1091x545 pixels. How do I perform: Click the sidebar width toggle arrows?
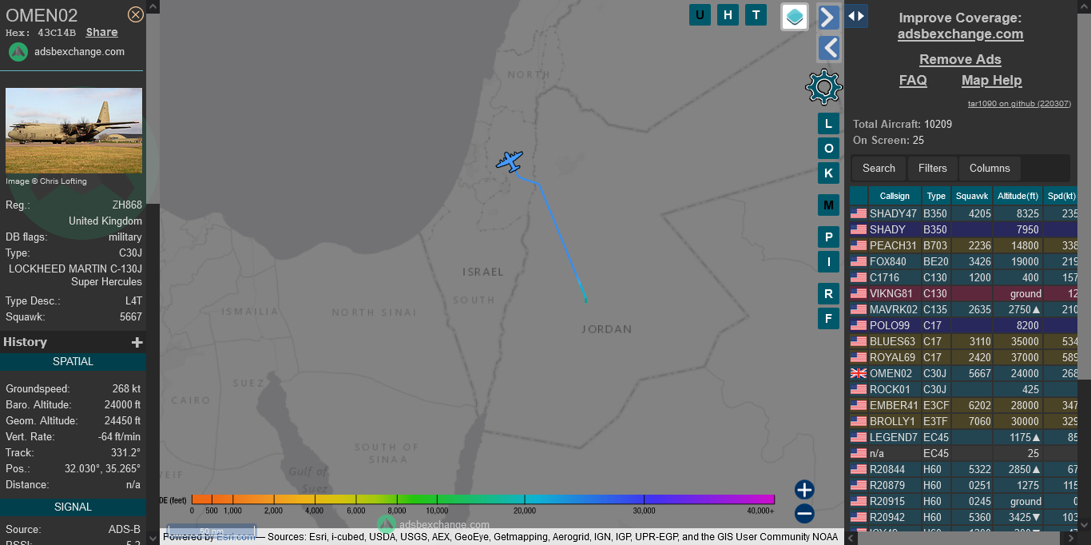(x=856, y=16)
